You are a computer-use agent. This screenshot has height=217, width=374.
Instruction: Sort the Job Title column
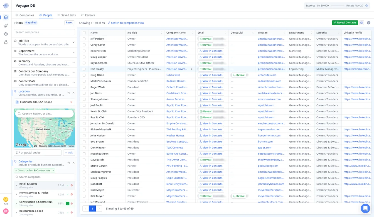point(161,33)
